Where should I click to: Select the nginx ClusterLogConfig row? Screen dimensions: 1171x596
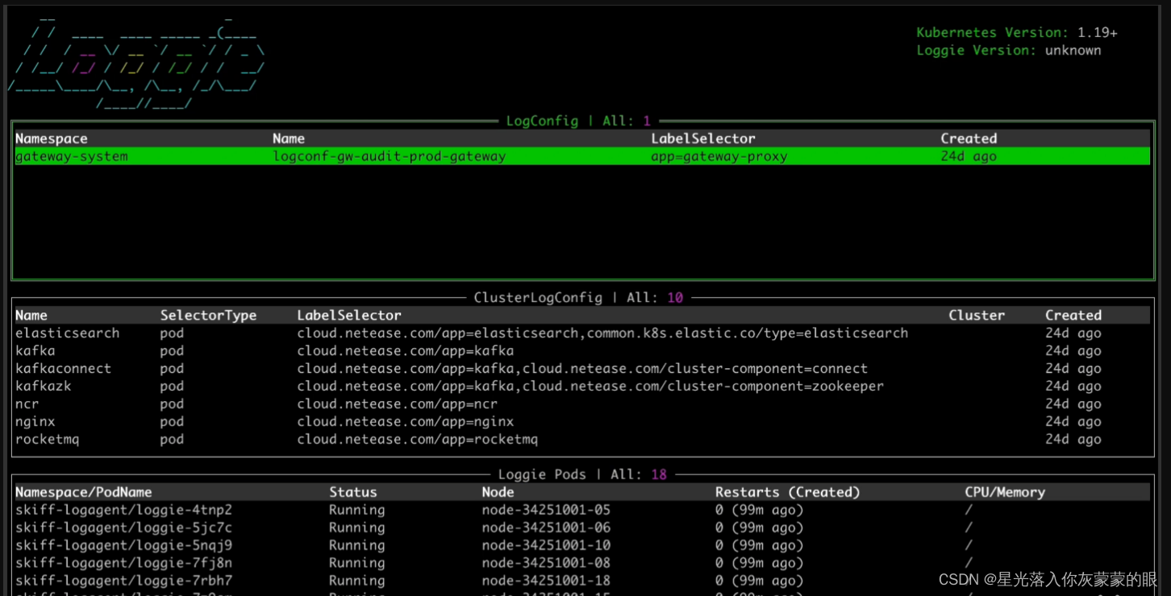coord(582,422)
